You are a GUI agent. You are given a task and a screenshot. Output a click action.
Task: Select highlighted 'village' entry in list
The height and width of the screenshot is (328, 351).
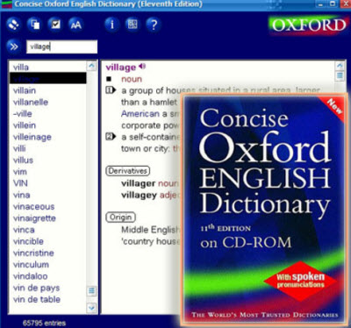(x=48, y=78)
